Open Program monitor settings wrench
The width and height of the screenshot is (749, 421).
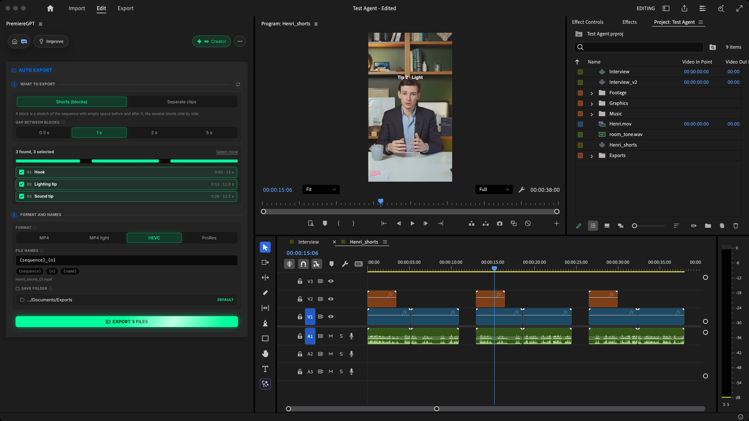521,190
